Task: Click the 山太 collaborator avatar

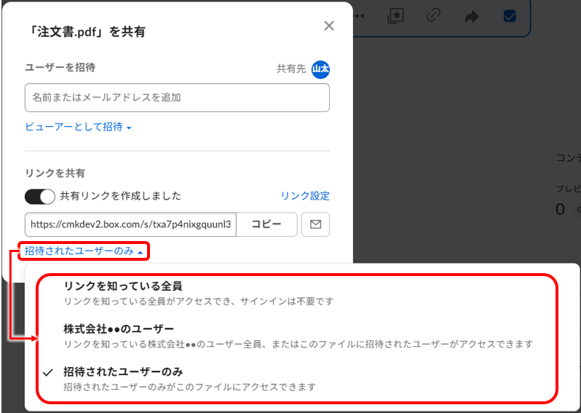Action: pyautogui.click(x=320, y=68)
